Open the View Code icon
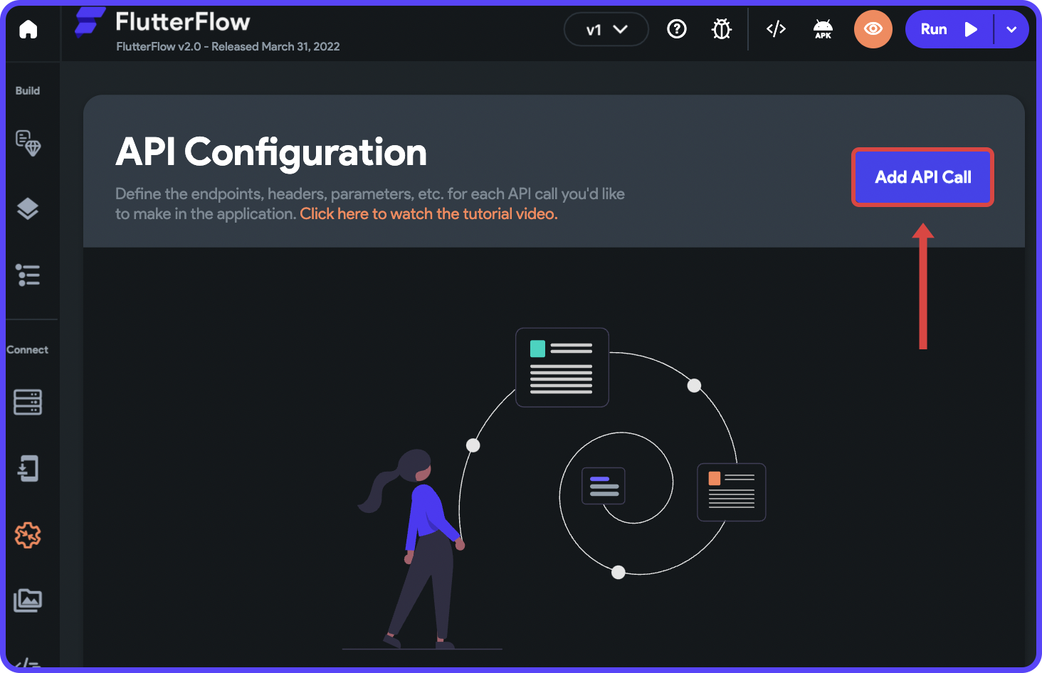Image resolution: width=1042 pixels, height=673 pixels. click(775, 28)
